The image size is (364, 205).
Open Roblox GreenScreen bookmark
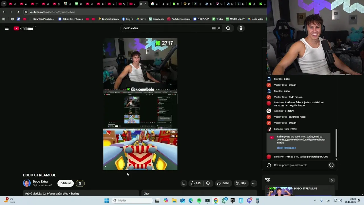pos(71,19)
